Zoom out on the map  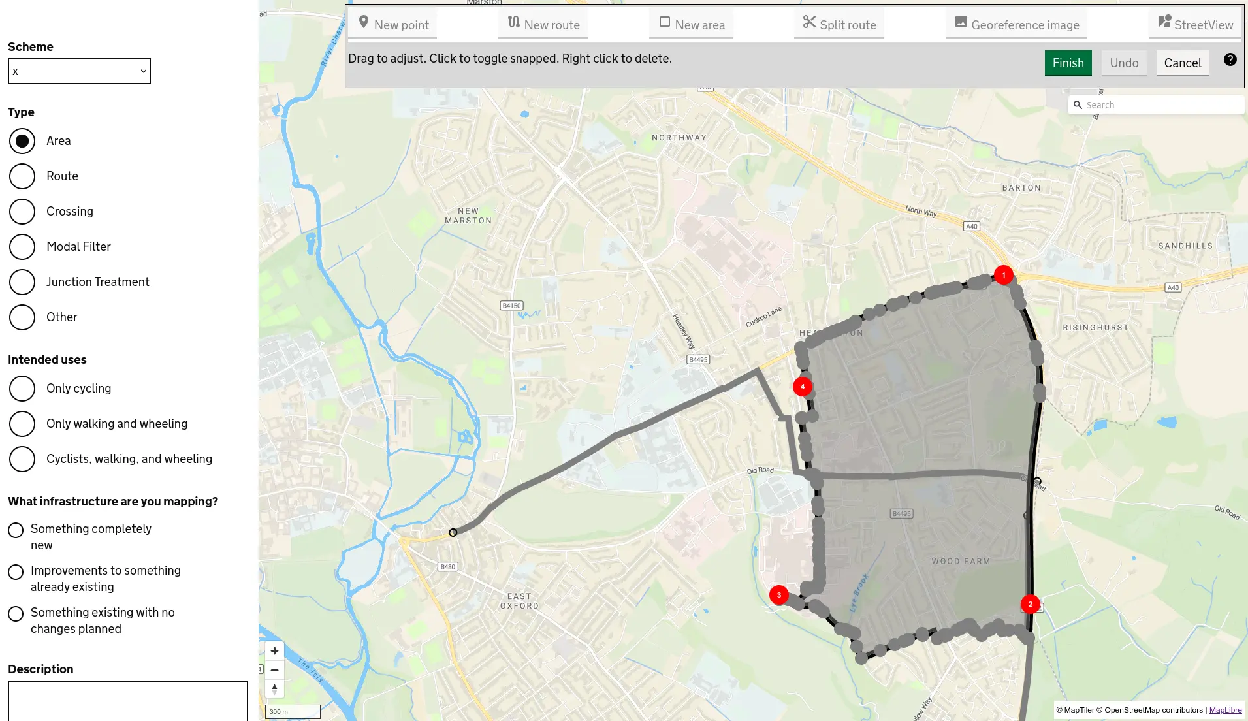click(x=274, y=670)
